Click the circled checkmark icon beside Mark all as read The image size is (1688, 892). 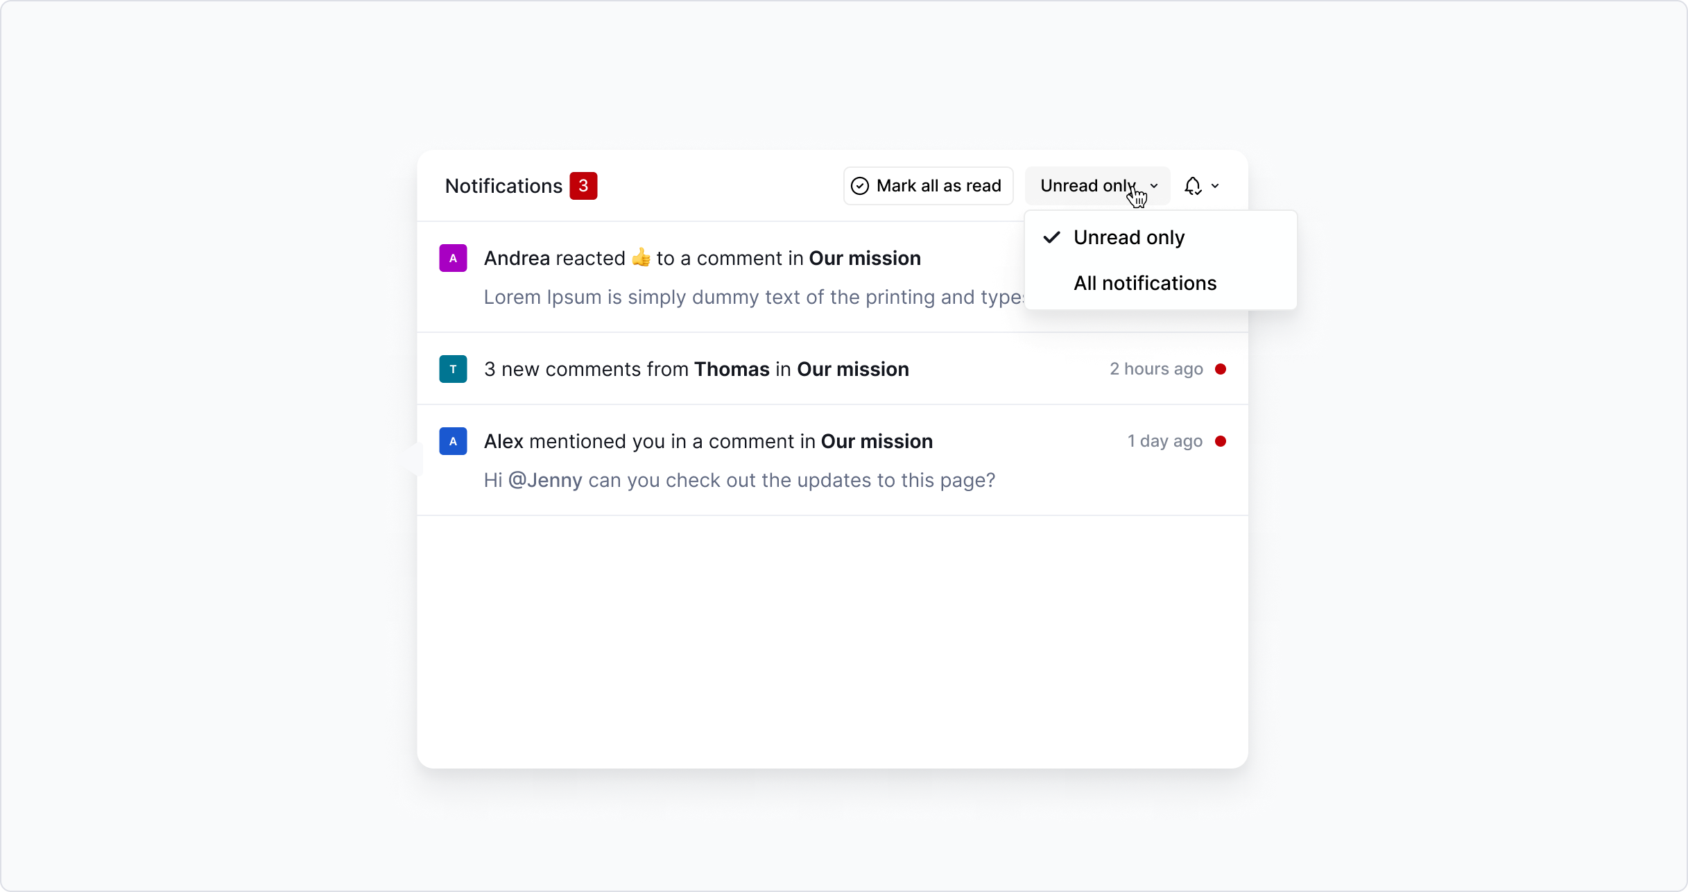[x=859, y=186]
